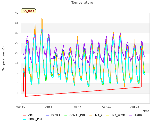Click the purple Tsonic legend color marker
The width and height of the screenshot is (165, 124).
click(x=130, y=115)
